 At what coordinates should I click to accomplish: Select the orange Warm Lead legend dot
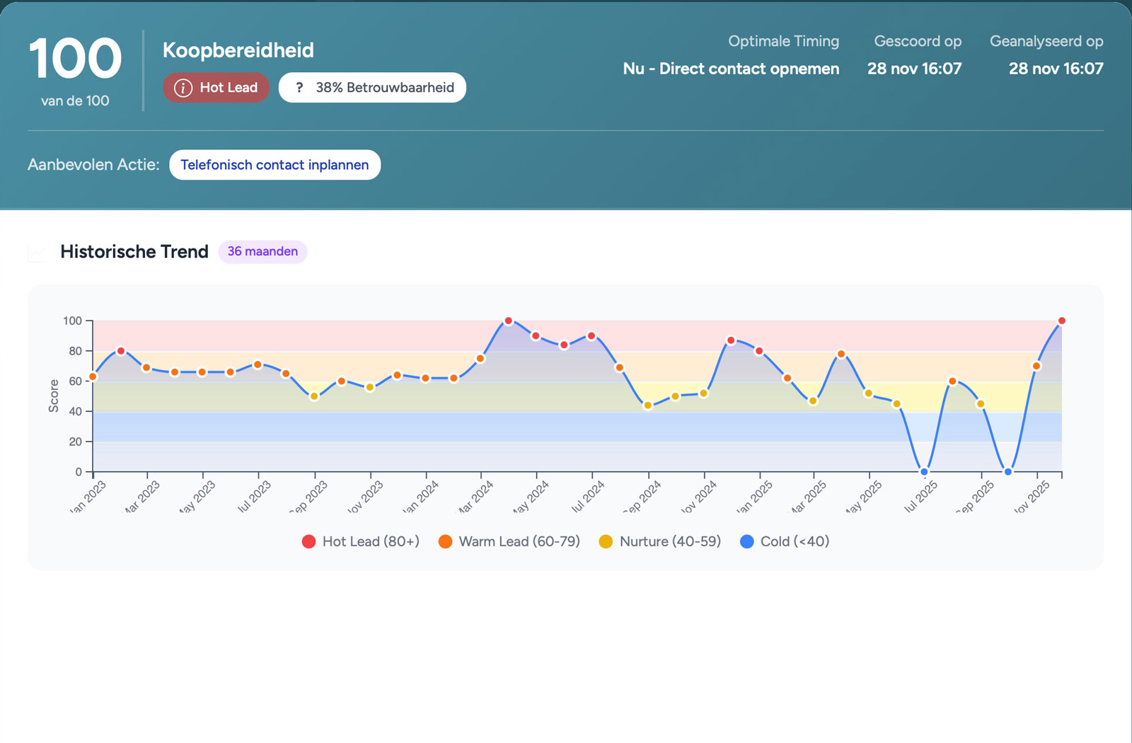pyautogui.click(x=446, y=541)
